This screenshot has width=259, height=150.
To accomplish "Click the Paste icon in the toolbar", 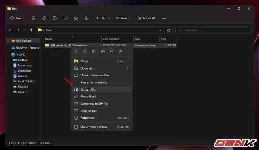I will (55, 18).
